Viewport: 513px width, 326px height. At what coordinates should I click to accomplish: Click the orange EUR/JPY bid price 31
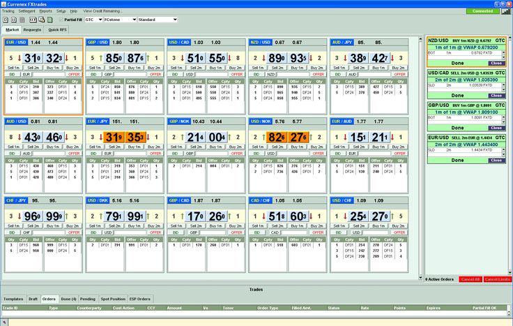tap(114, 138)
